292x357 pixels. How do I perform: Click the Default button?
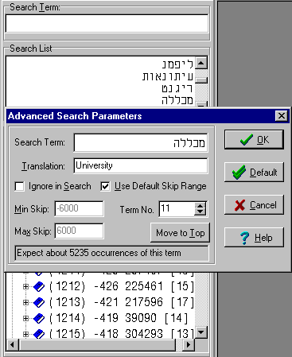(x=254, y=172)
